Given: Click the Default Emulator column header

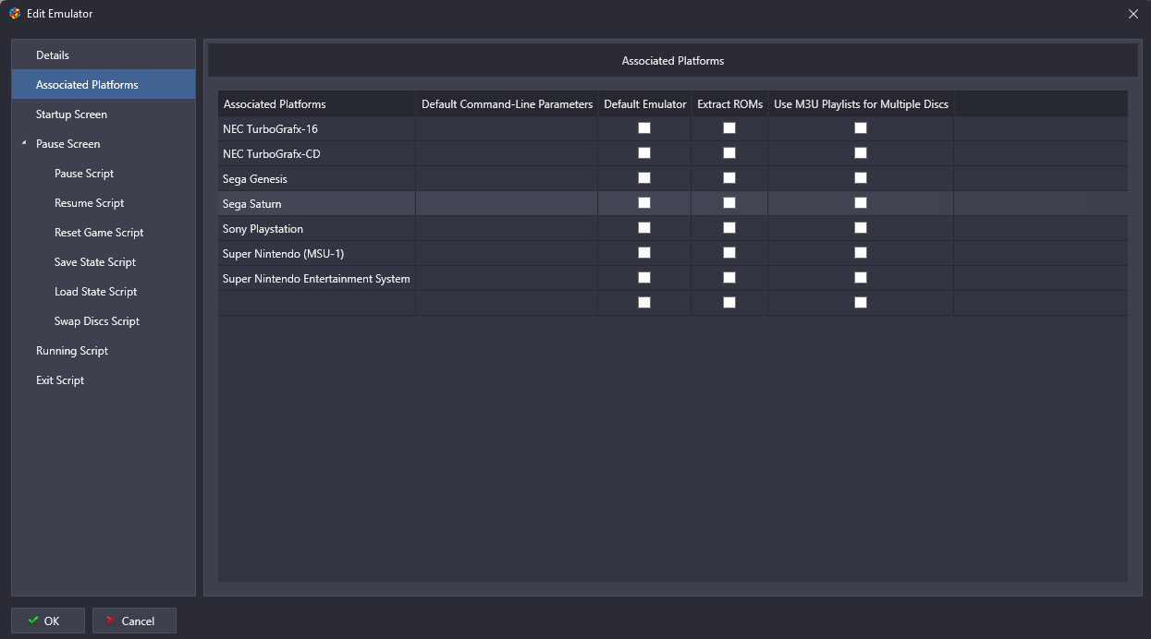Looking at the screenshot, I should coord(644,103).
